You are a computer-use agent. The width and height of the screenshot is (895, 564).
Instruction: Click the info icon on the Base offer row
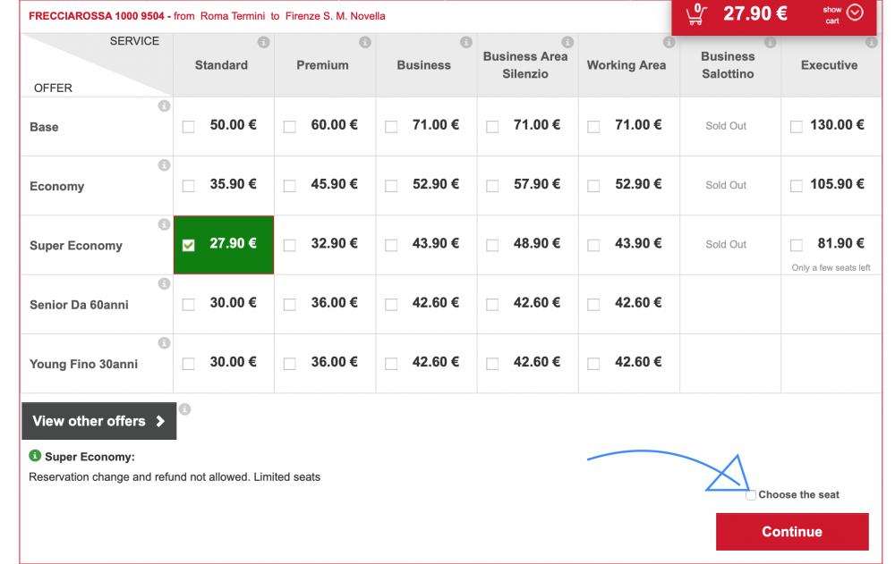[164, 106]
